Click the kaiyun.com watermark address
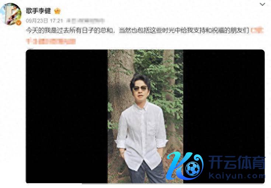 (237, 176)
